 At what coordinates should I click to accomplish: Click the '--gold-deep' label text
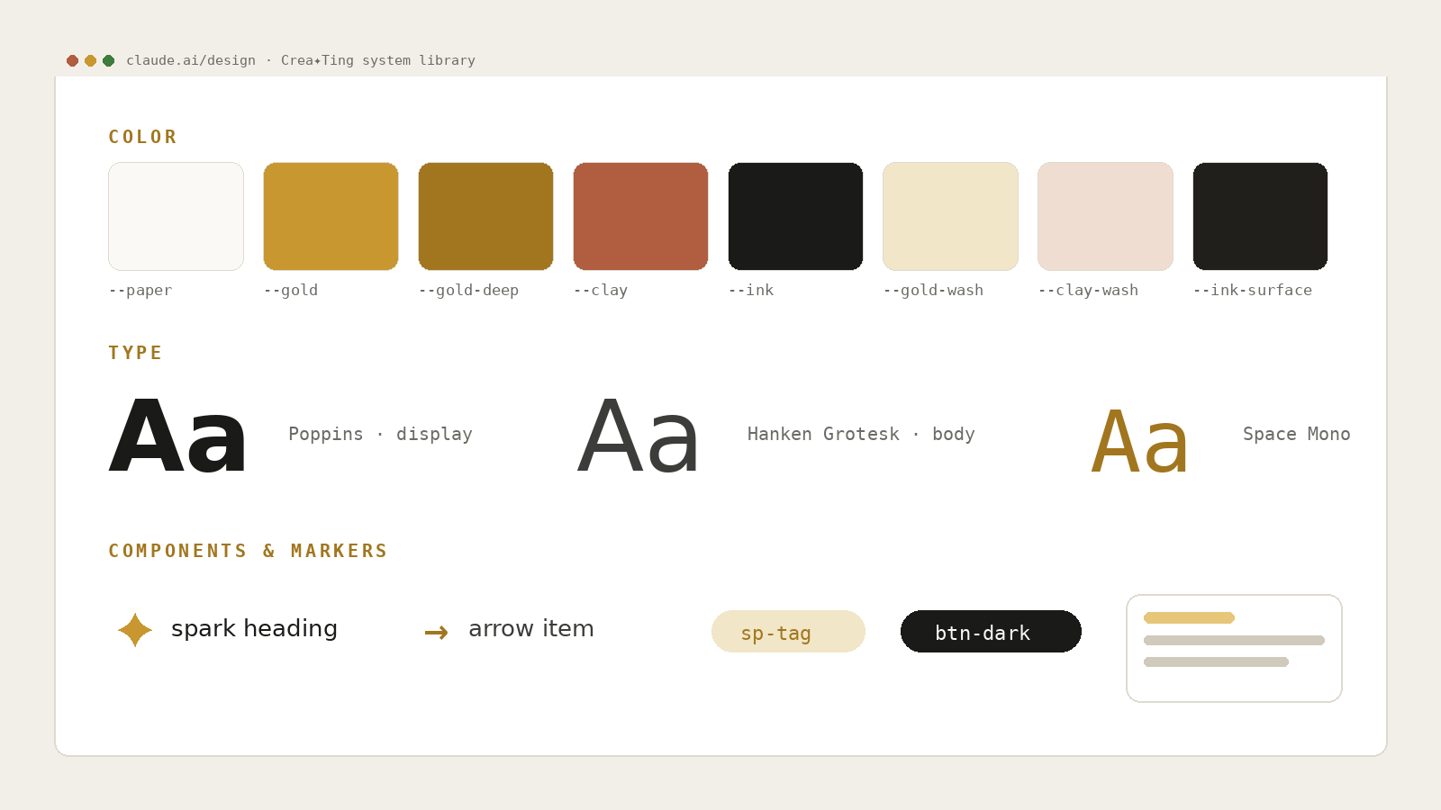click(468, 290)
